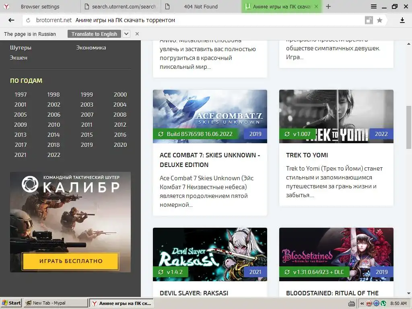The height and width of the screenshot is (309, 412).
Task: Click the v1.007 version badge
Action: coord(298,134)
